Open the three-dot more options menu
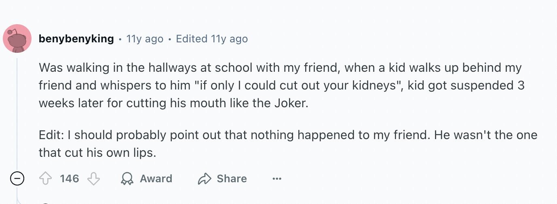557x204 pixels. (277, 179)
